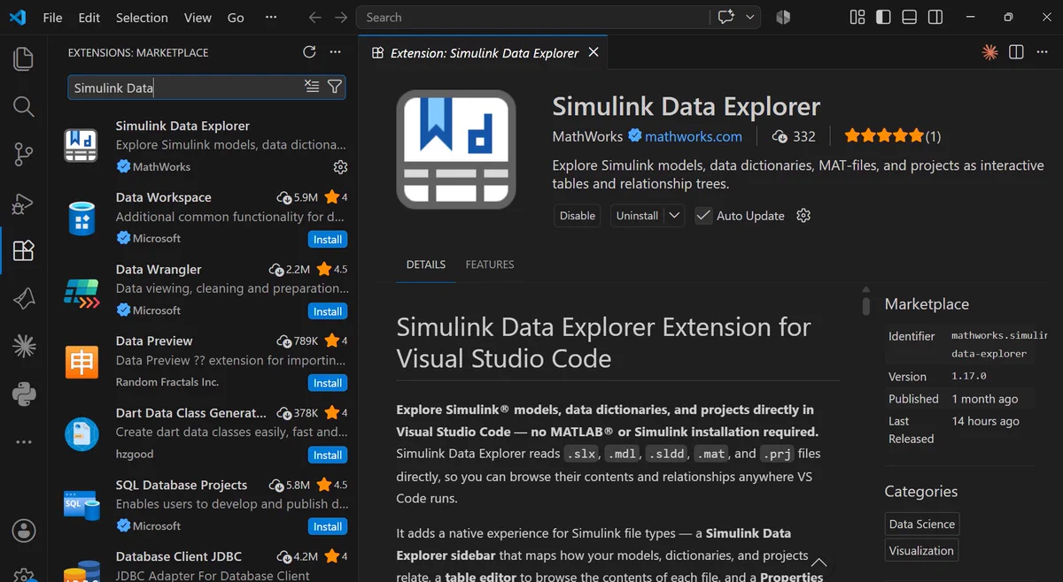Click the orange Claude icon in editor toolbar
This screenshot has width=1063, height=582.
[x=990, y=52]
